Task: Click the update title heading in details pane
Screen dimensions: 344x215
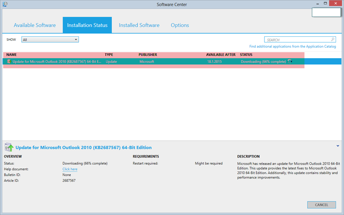Action: click(x=84, y=147)
